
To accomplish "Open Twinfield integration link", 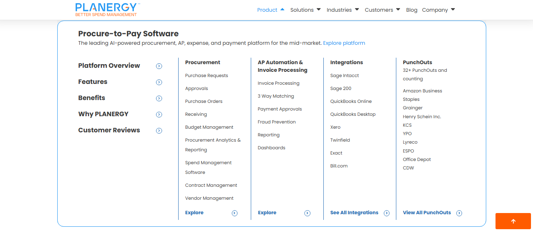I will 340,140.
